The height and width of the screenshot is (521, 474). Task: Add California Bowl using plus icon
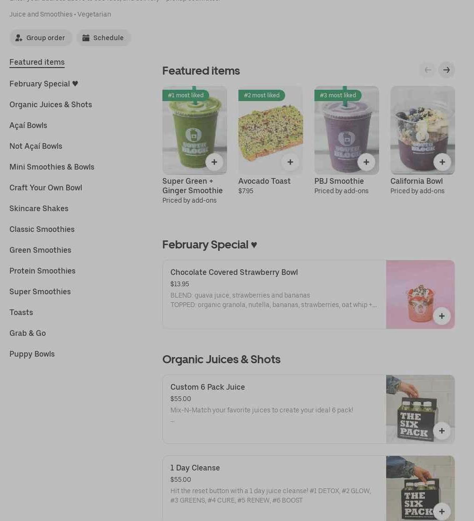pos(442,162)
